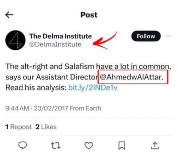View the 2 Likes list
Viewport: 178px width, 164px height.
(46, 127)
